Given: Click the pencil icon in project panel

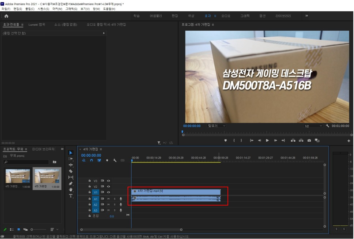Looking at the screenshot, I should (x=5, y=229).
